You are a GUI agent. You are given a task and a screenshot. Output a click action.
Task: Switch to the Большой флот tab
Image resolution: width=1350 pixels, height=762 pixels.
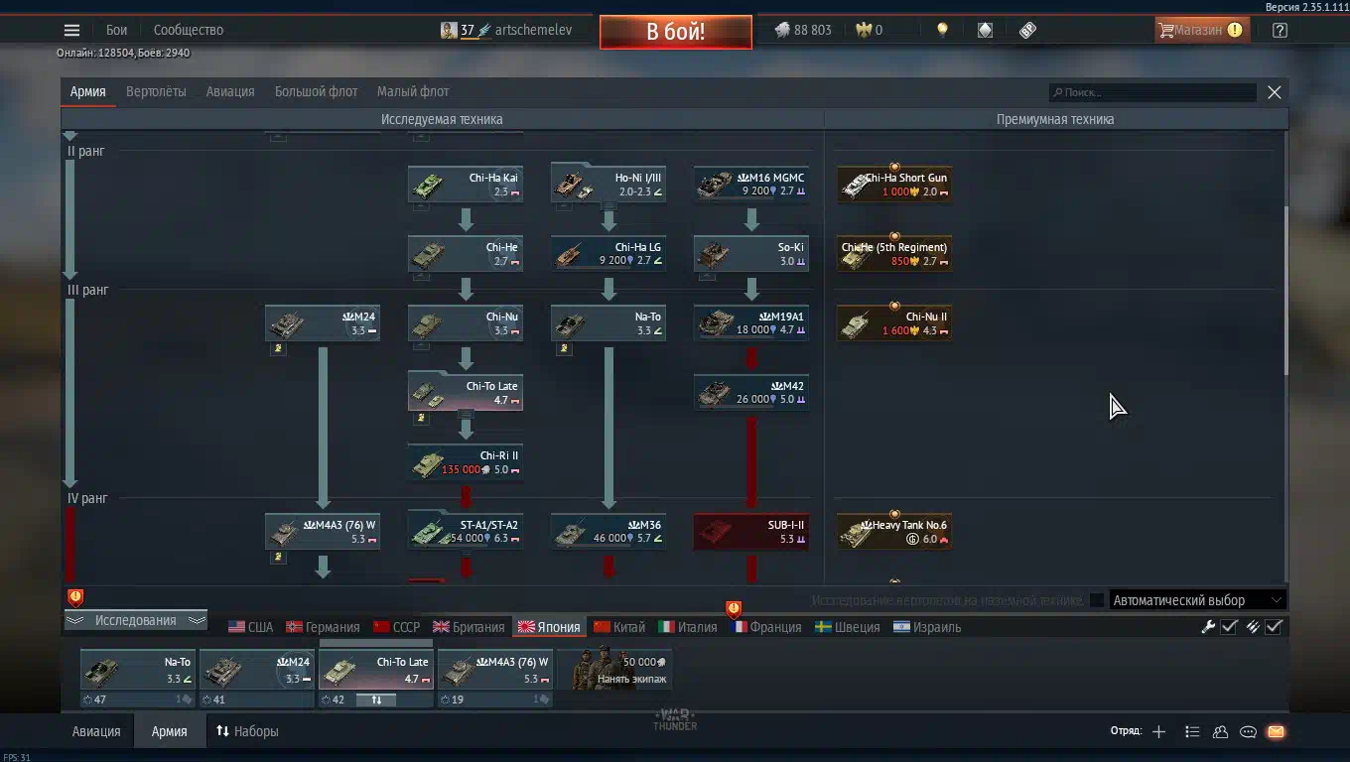(x=316, y=91)
